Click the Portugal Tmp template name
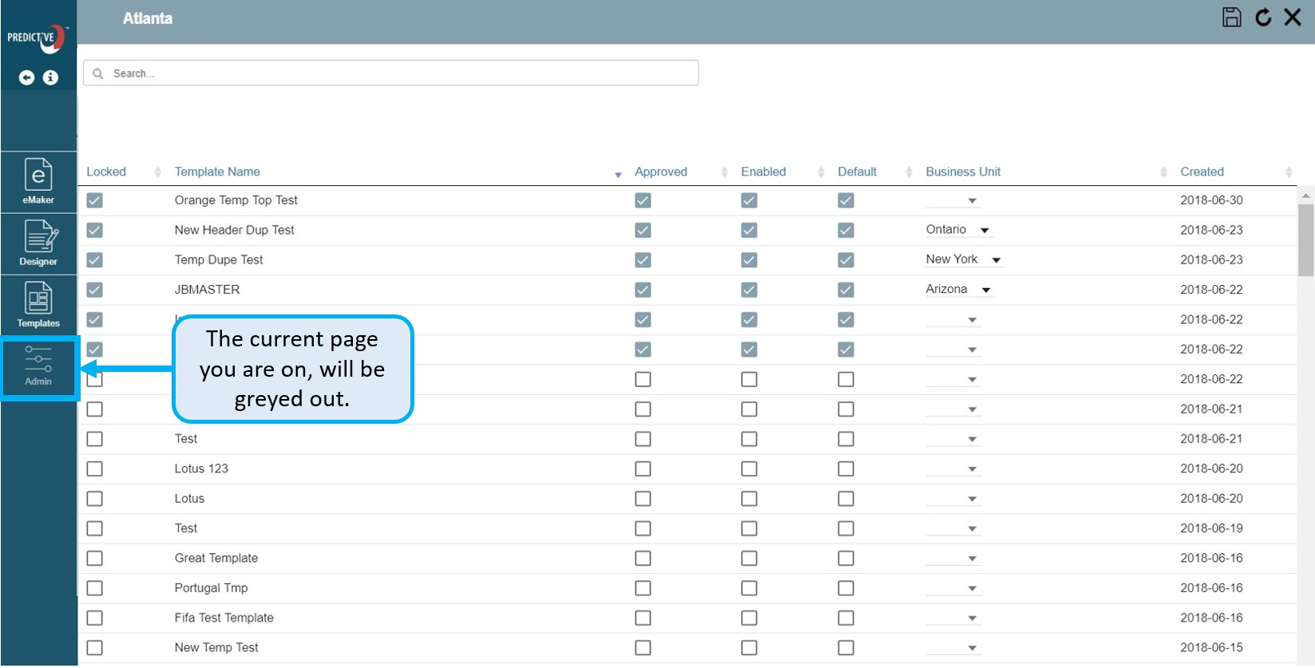 tap(211, 588)
